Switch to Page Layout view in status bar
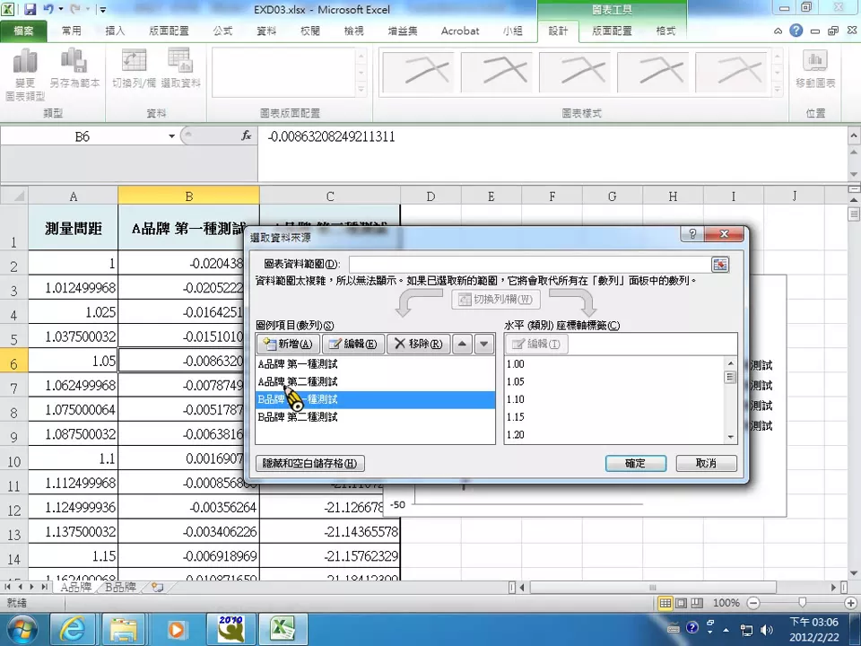 [x=681, y=603]
